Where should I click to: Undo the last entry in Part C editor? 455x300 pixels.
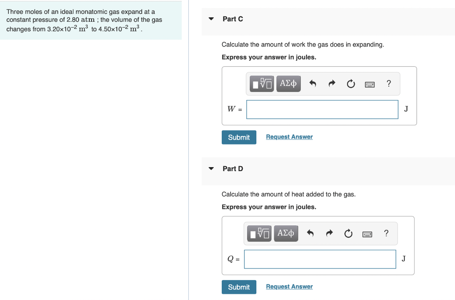coord(312,84)
